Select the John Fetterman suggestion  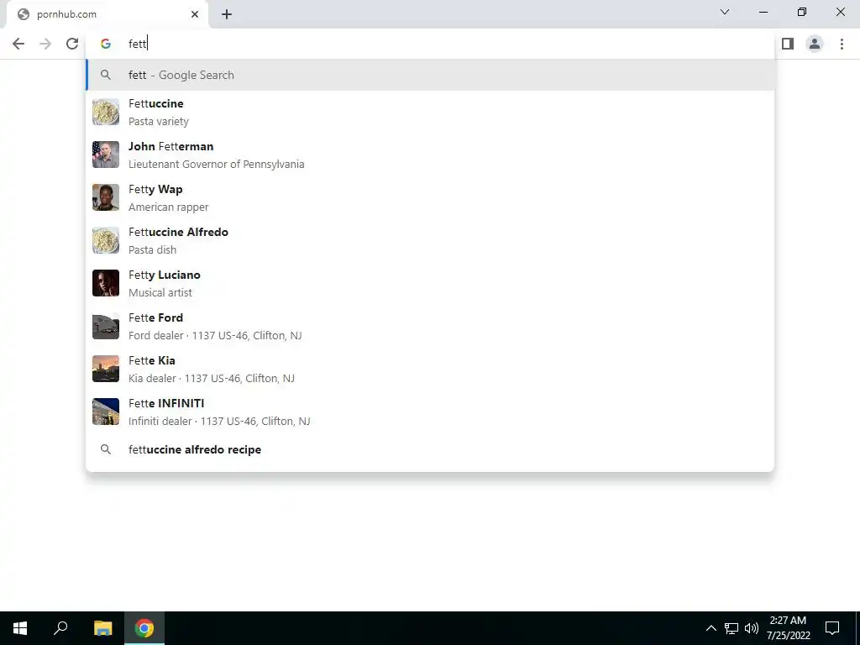[431, 155]
